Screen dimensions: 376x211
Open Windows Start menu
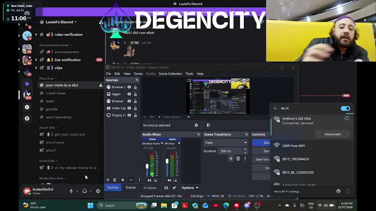pos(90,205)
